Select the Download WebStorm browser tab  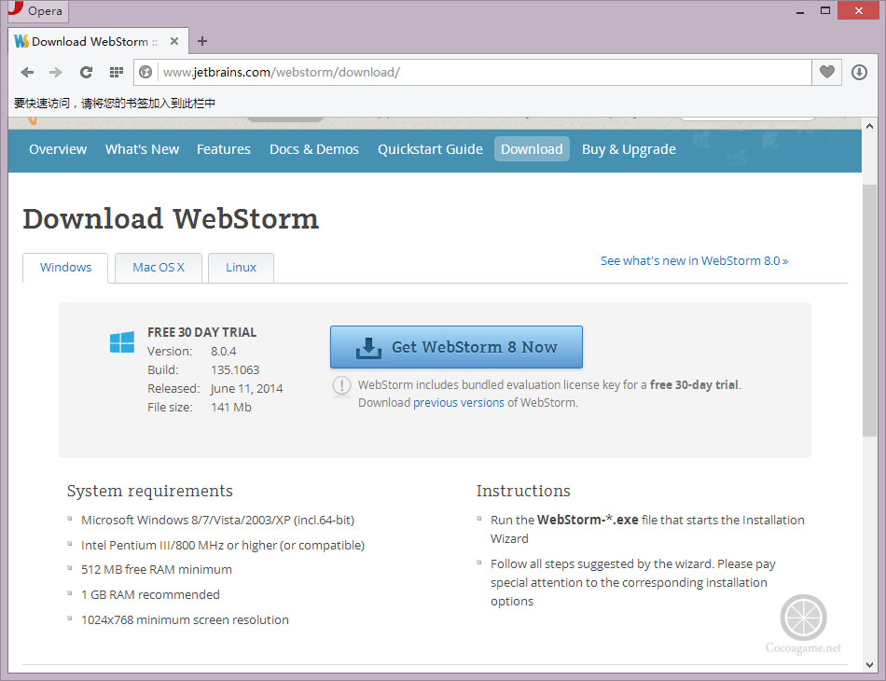[x=98, y=41]
